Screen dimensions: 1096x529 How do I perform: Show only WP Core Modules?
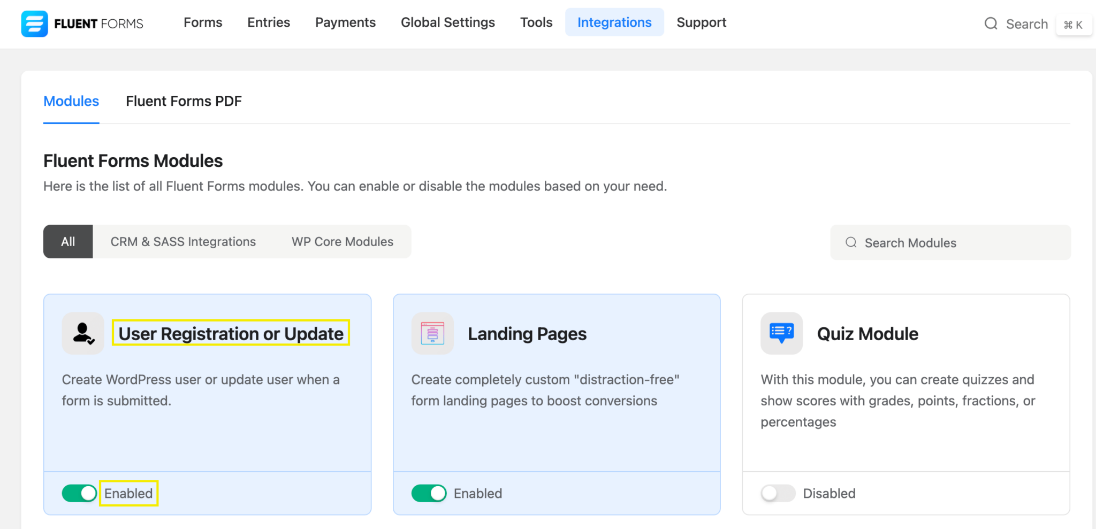coord(342,242)
